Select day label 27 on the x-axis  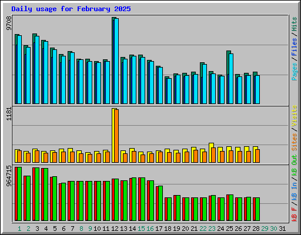247,229
